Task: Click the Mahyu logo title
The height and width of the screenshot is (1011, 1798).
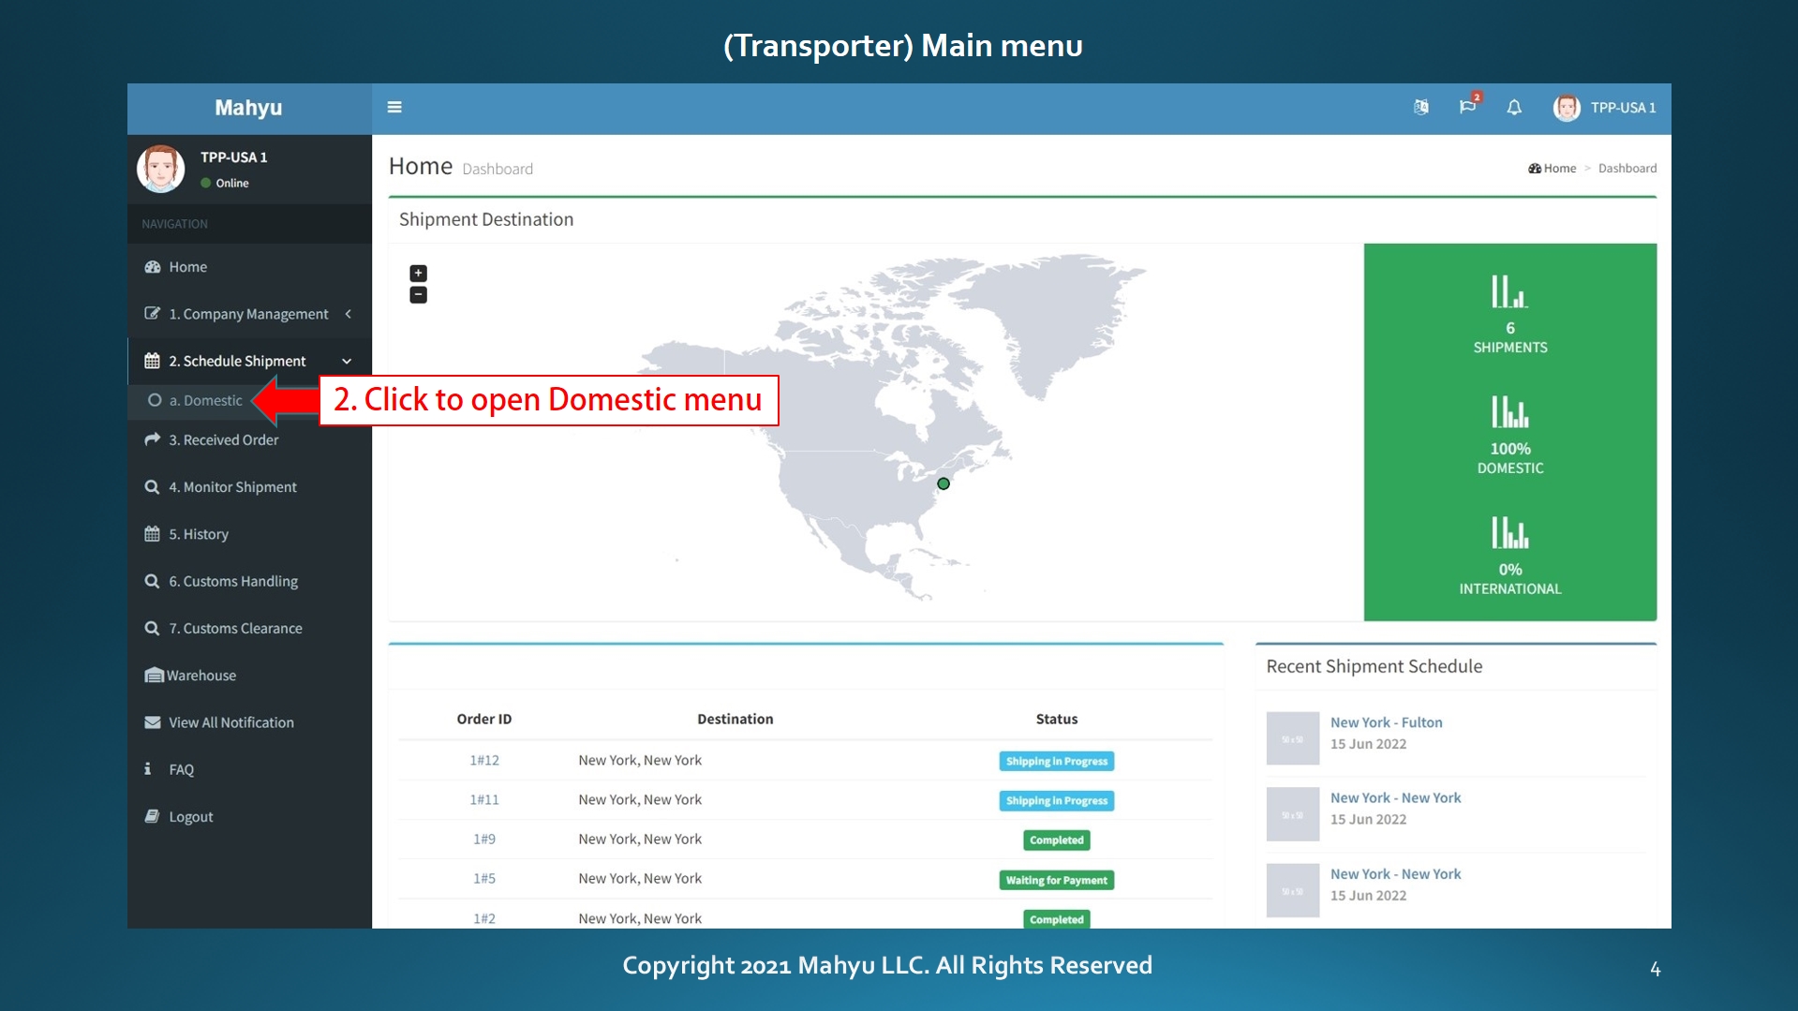Action: [248, 108]
